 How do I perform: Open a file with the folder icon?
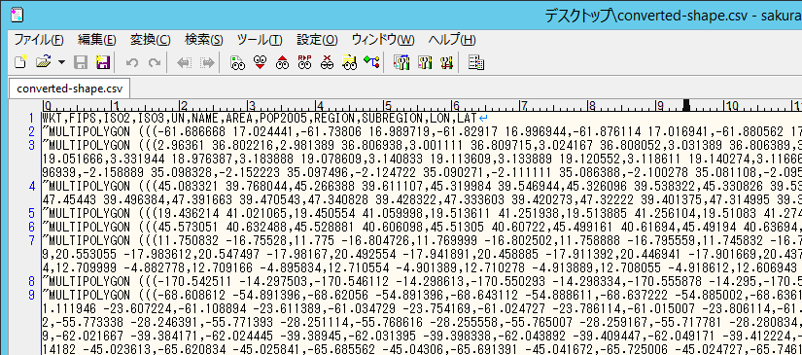[44, 63]
